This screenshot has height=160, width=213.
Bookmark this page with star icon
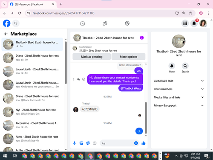tap(190, 13)
